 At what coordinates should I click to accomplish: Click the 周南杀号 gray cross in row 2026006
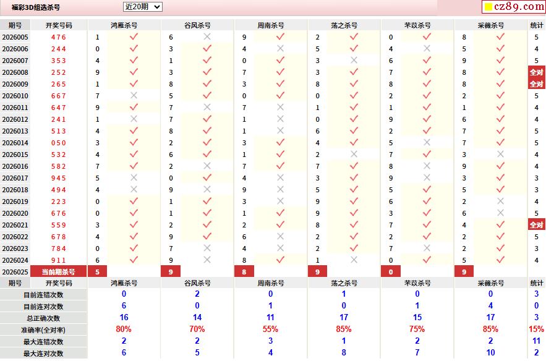(x=280, y=48)
